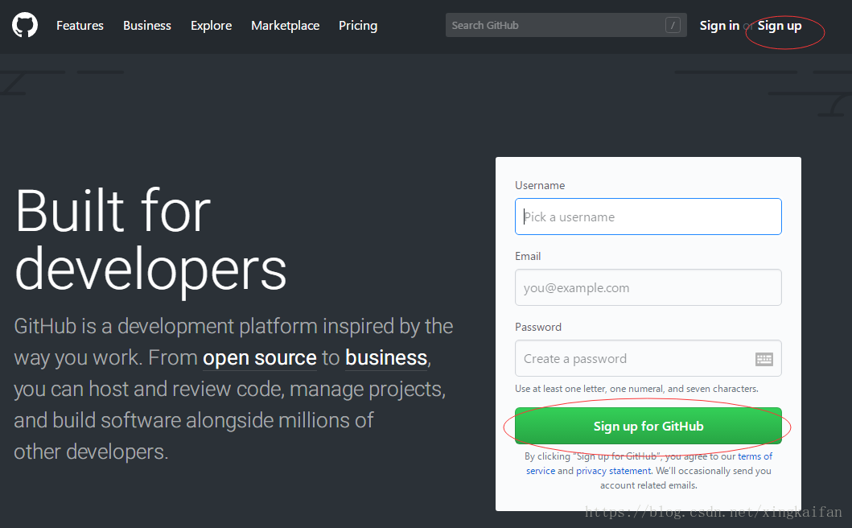The height and width of the screenshot is (528, 852).
Task: Follow the open source link
Action: (260, 358)
